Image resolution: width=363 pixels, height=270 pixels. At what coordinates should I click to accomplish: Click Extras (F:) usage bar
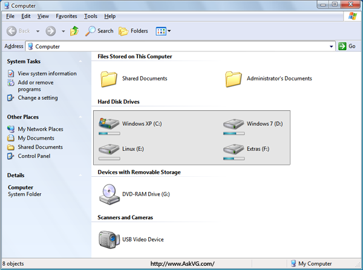coord(234,159)
